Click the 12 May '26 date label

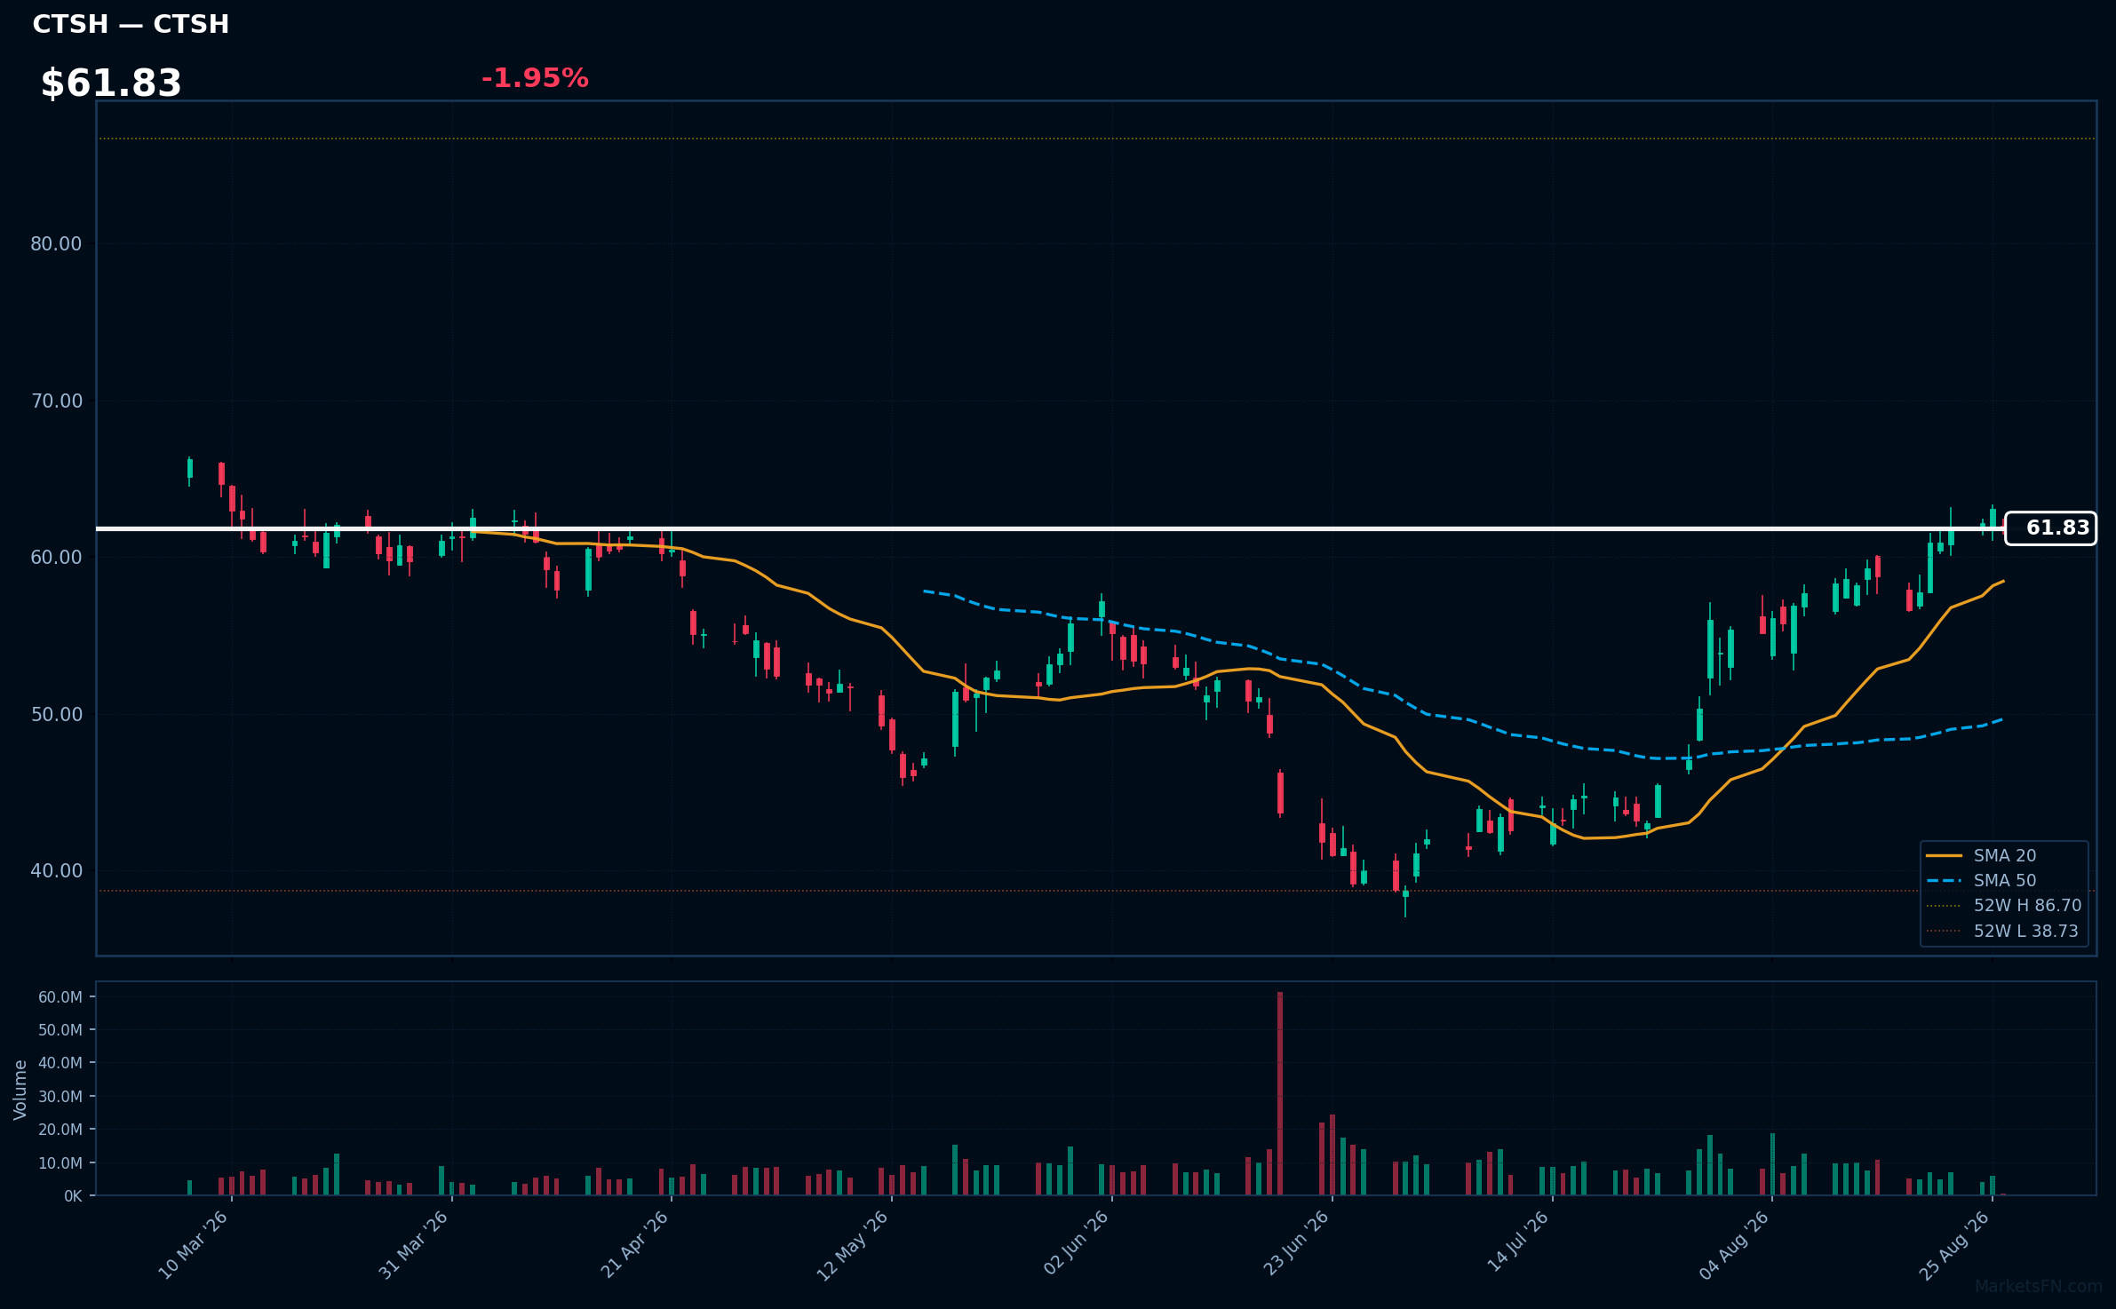854,1245
